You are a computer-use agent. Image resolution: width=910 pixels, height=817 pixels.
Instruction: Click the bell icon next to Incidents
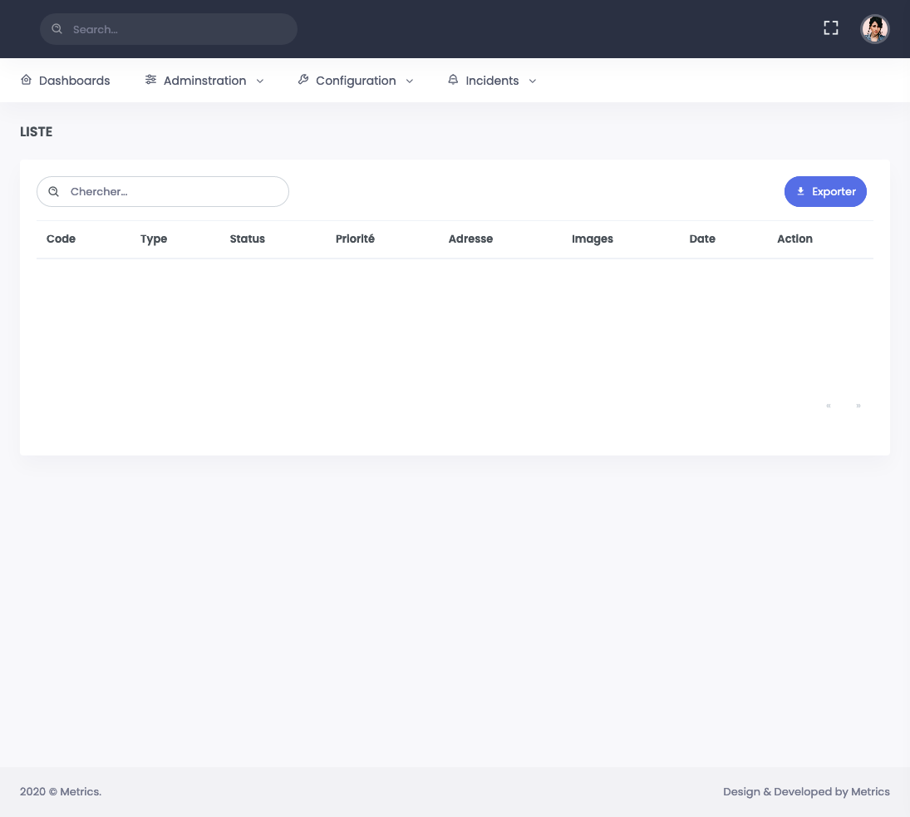453,79
